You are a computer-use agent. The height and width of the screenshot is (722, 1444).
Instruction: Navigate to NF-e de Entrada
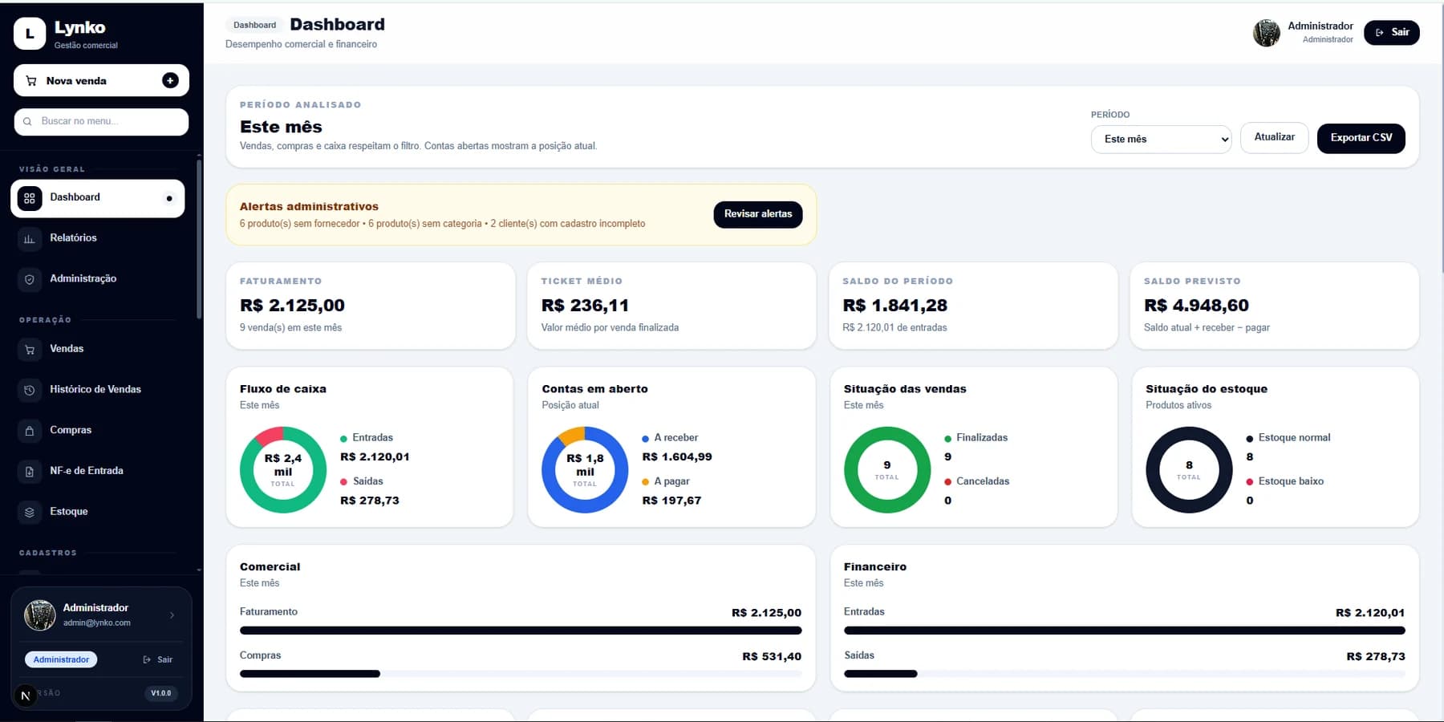[98, 471]
